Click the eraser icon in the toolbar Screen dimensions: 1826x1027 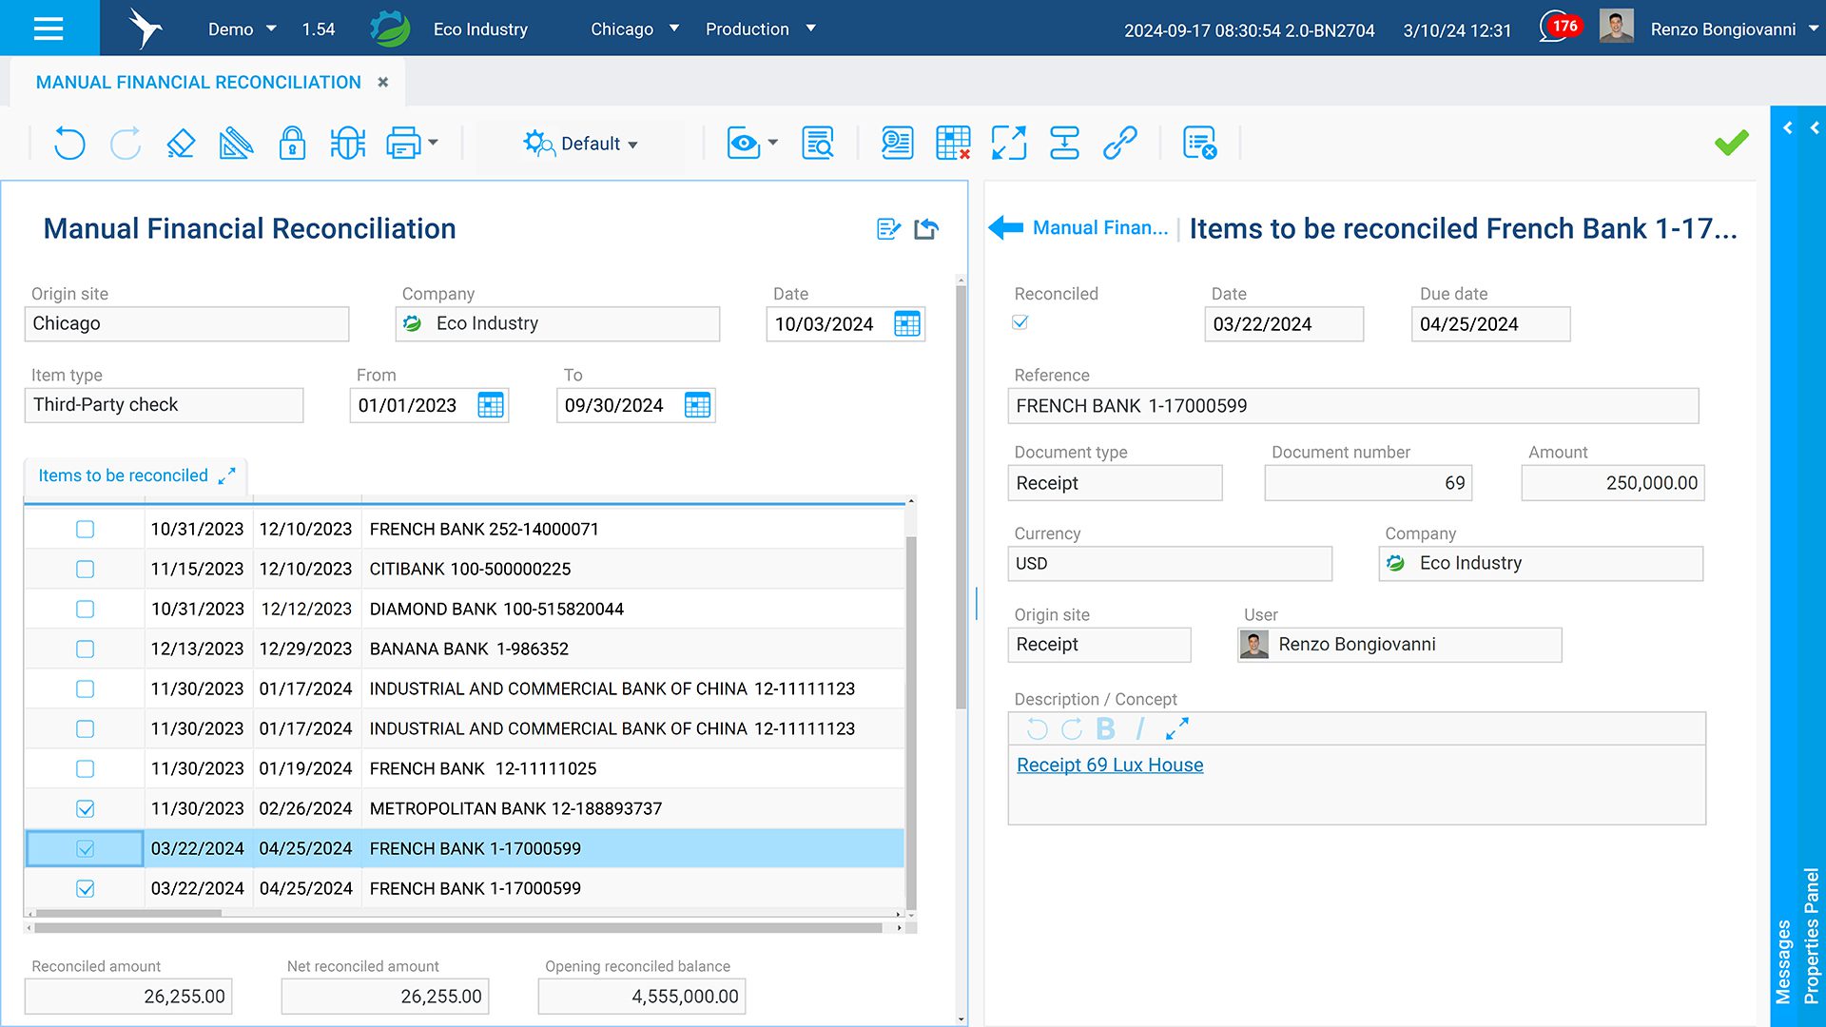coord(181,144)
